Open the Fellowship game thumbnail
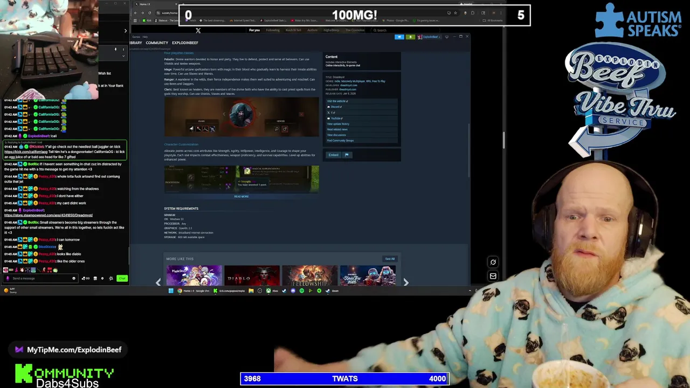This screenshot has width=690, height=388. pyautogui.click(x=310, y=275)
